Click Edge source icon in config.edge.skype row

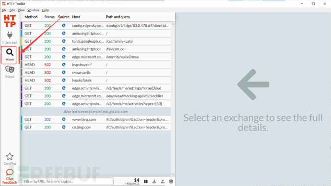coord(64,25)
